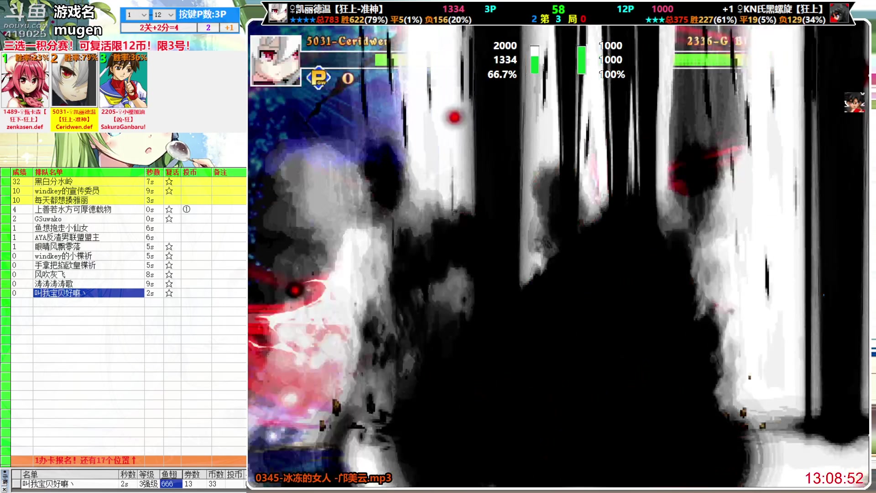Click the music track title 0345-冰冻的女人
This screenshot has height=493, width=876.
(x=323, y=478)
